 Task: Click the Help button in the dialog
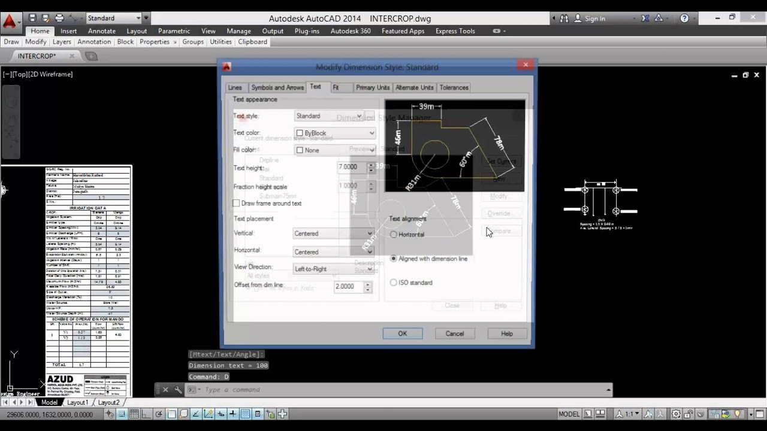[x=507, y=333]
